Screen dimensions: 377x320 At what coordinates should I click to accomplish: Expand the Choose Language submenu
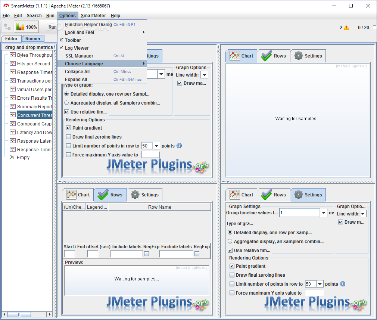tap(102, 63)
